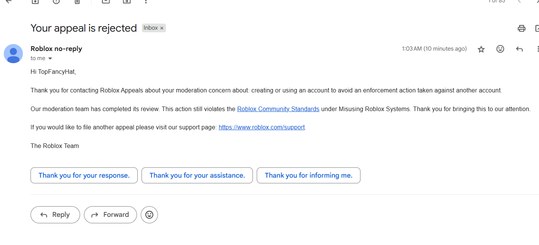The height and width of the screenshot is (245, 539).
Task: Archive this email
Action: pyautogui.click(x=35, y=1)
